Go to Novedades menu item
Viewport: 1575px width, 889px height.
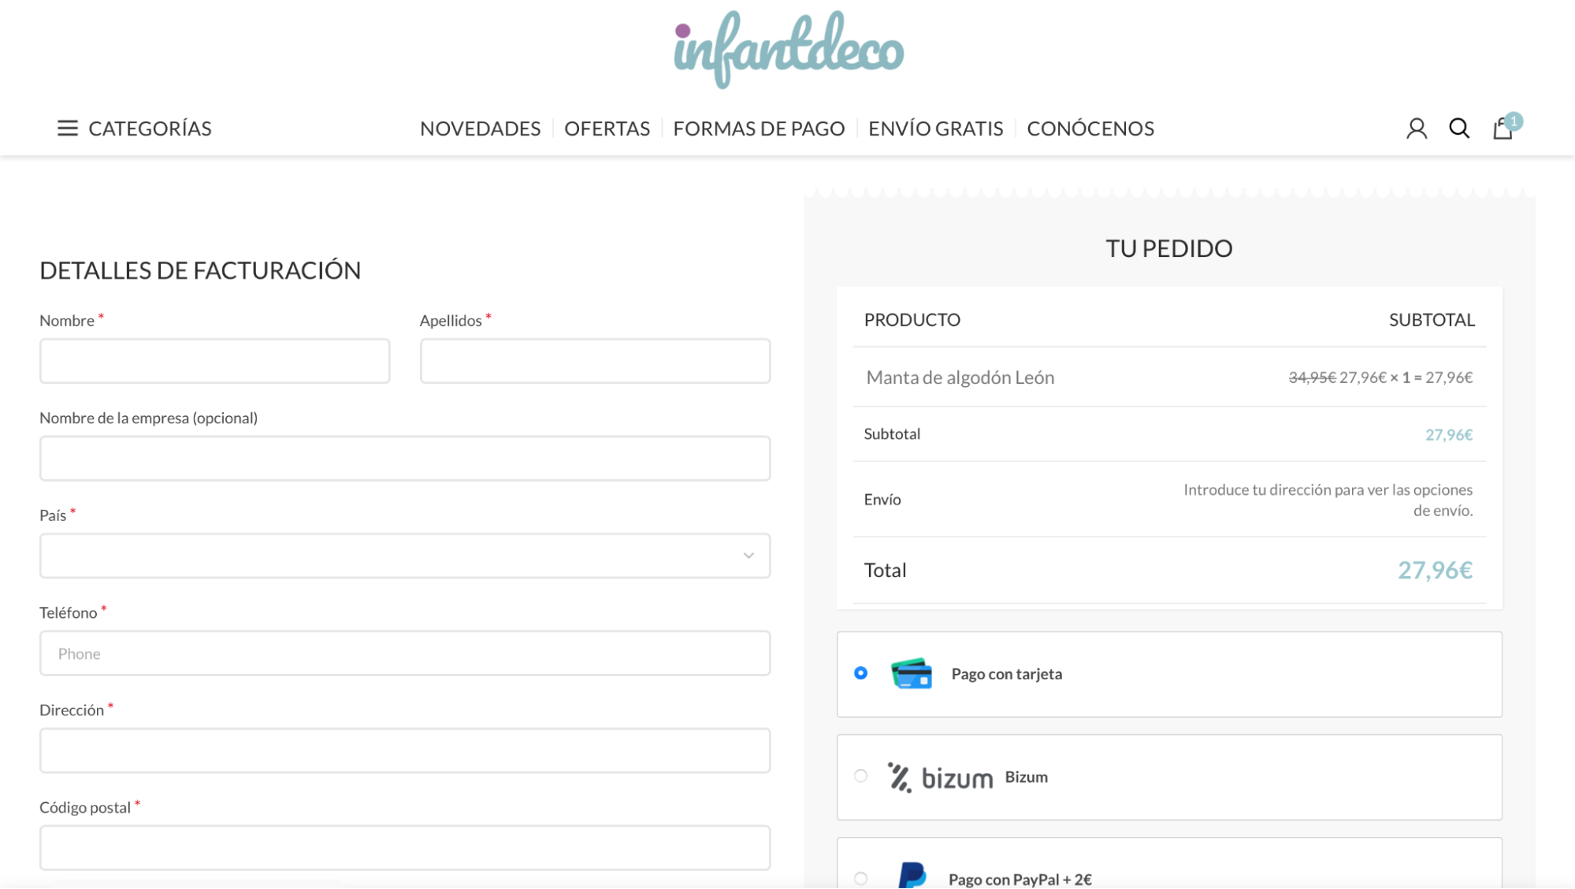(x=481, y=128)
